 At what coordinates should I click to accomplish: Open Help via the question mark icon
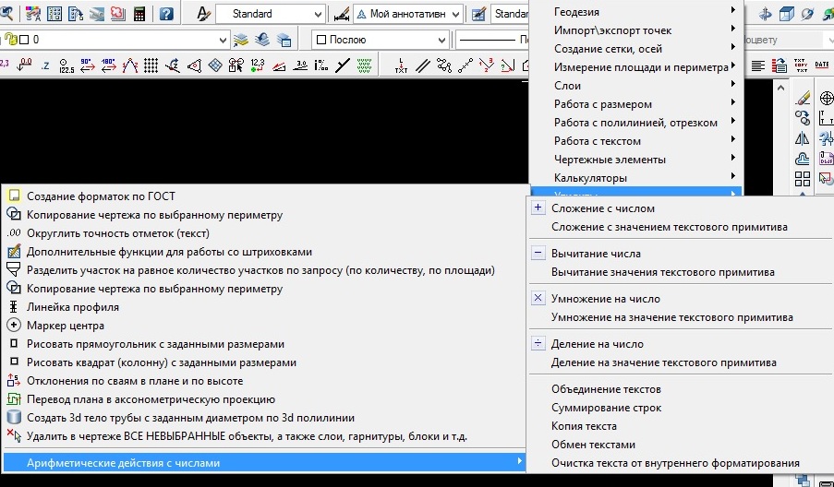166,15
